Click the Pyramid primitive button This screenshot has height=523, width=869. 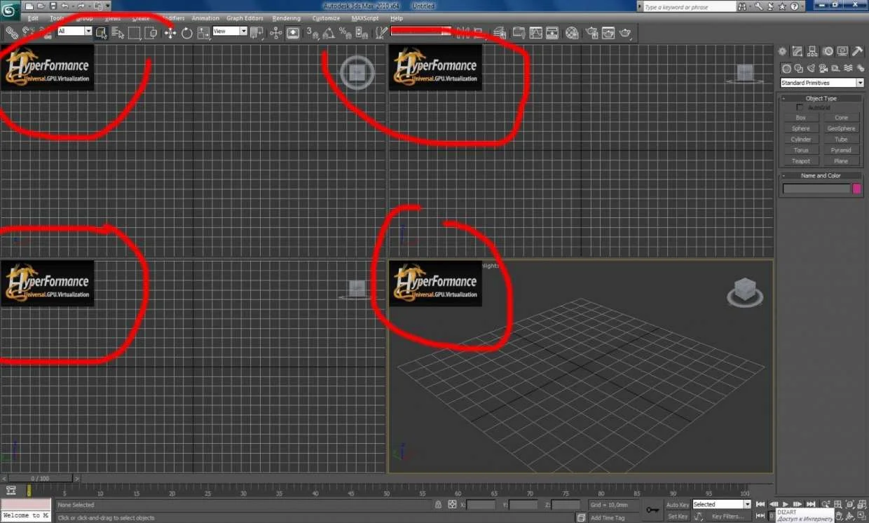(841, 150)
